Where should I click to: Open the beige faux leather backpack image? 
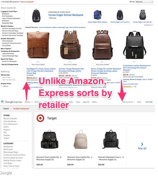click(81, 139)
